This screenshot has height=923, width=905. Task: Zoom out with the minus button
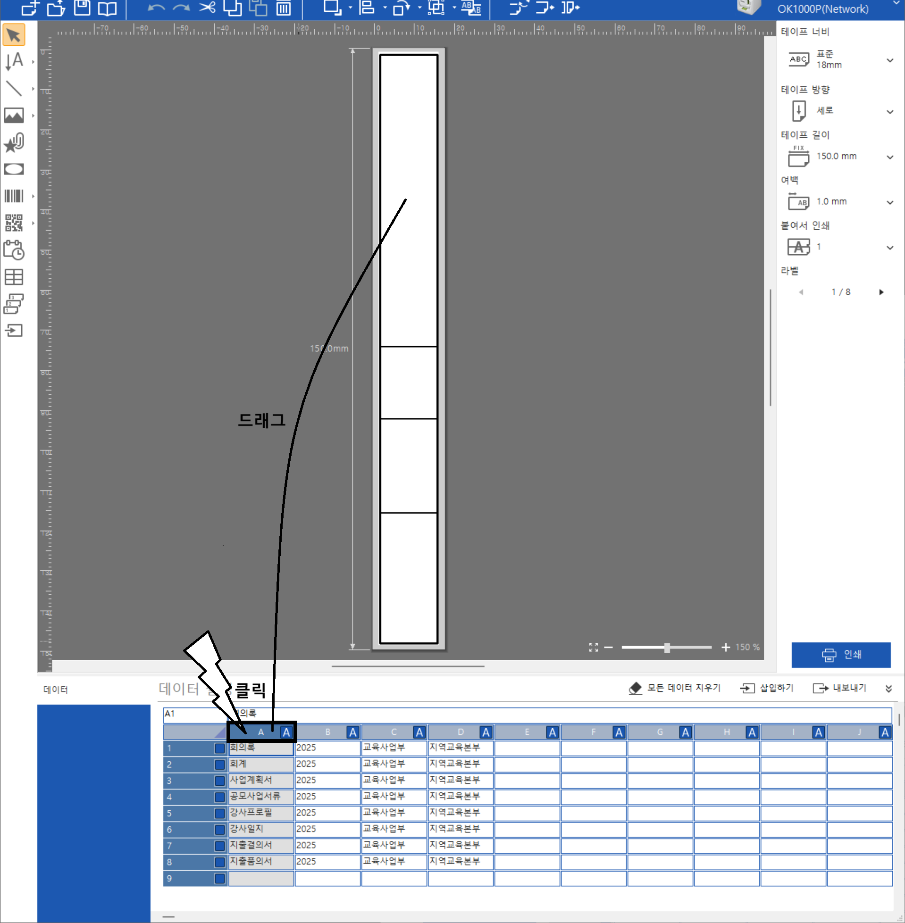(x=608, y=647)
